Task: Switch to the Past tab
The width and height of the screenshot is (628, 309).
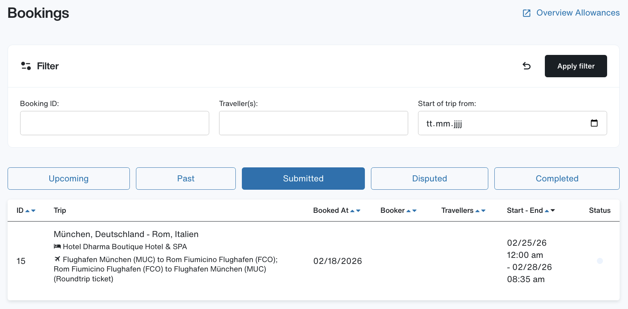Action: coord(186,178)
